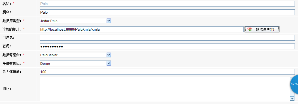The image size is (298, 104).
Task: Click the green arrow icon on test button
Action: [249, 29]
